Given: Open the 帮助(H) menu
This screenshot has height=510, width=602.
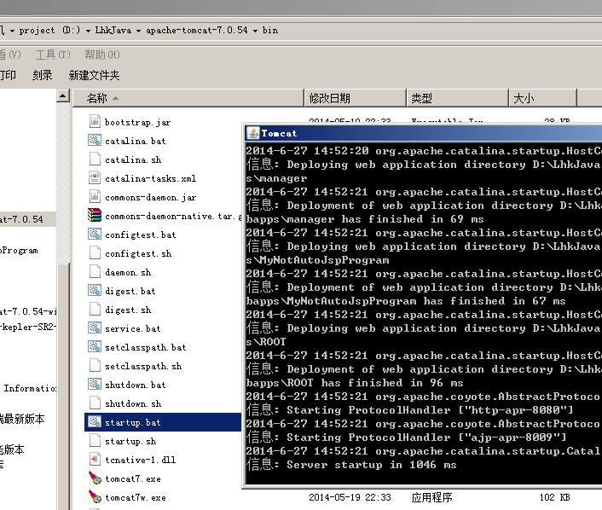Looking at the screenshot, I should [x=102, y=55].
